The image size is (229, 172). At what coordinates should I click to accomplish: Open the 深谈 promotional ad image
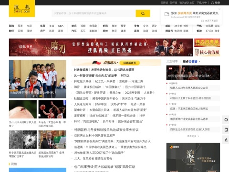coord(193,157)
